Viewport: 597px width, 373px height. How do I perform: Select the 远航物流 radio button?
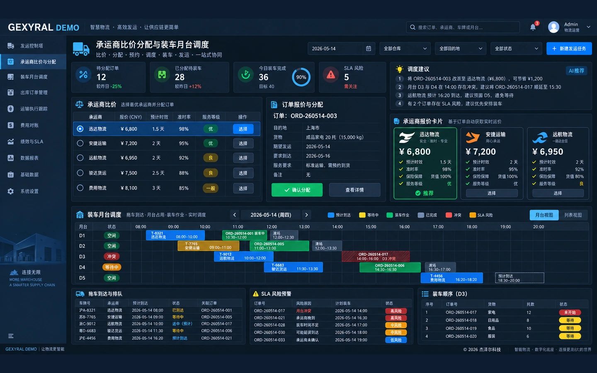[x=80, y=158]
